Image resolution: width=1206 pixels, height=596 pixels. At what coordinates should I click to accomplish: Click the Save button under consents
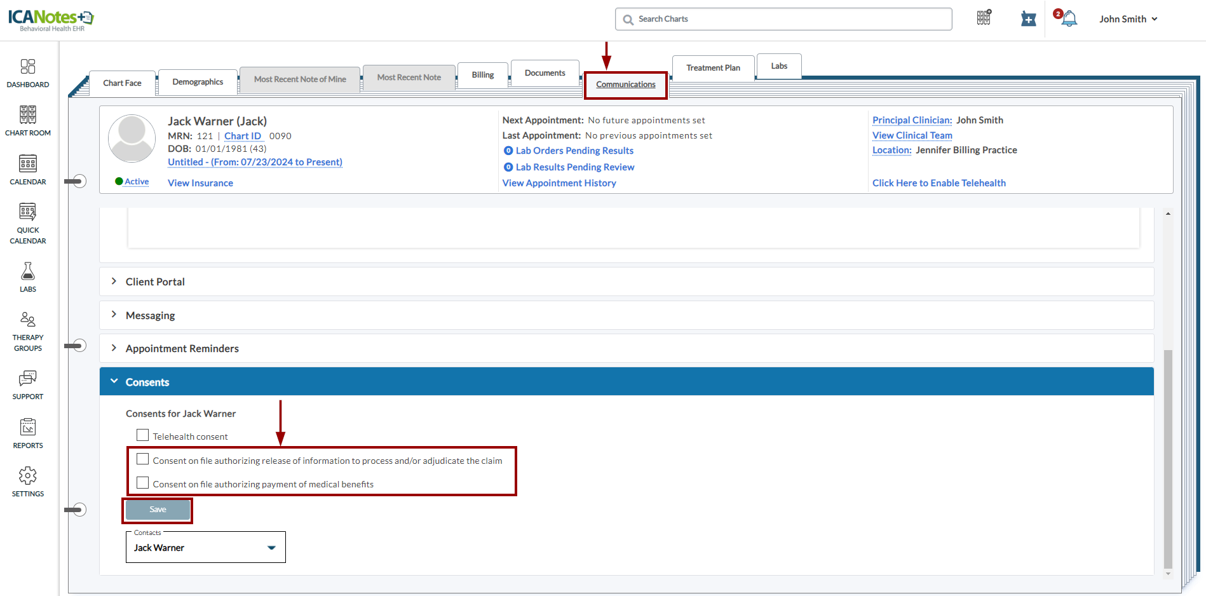158,510
